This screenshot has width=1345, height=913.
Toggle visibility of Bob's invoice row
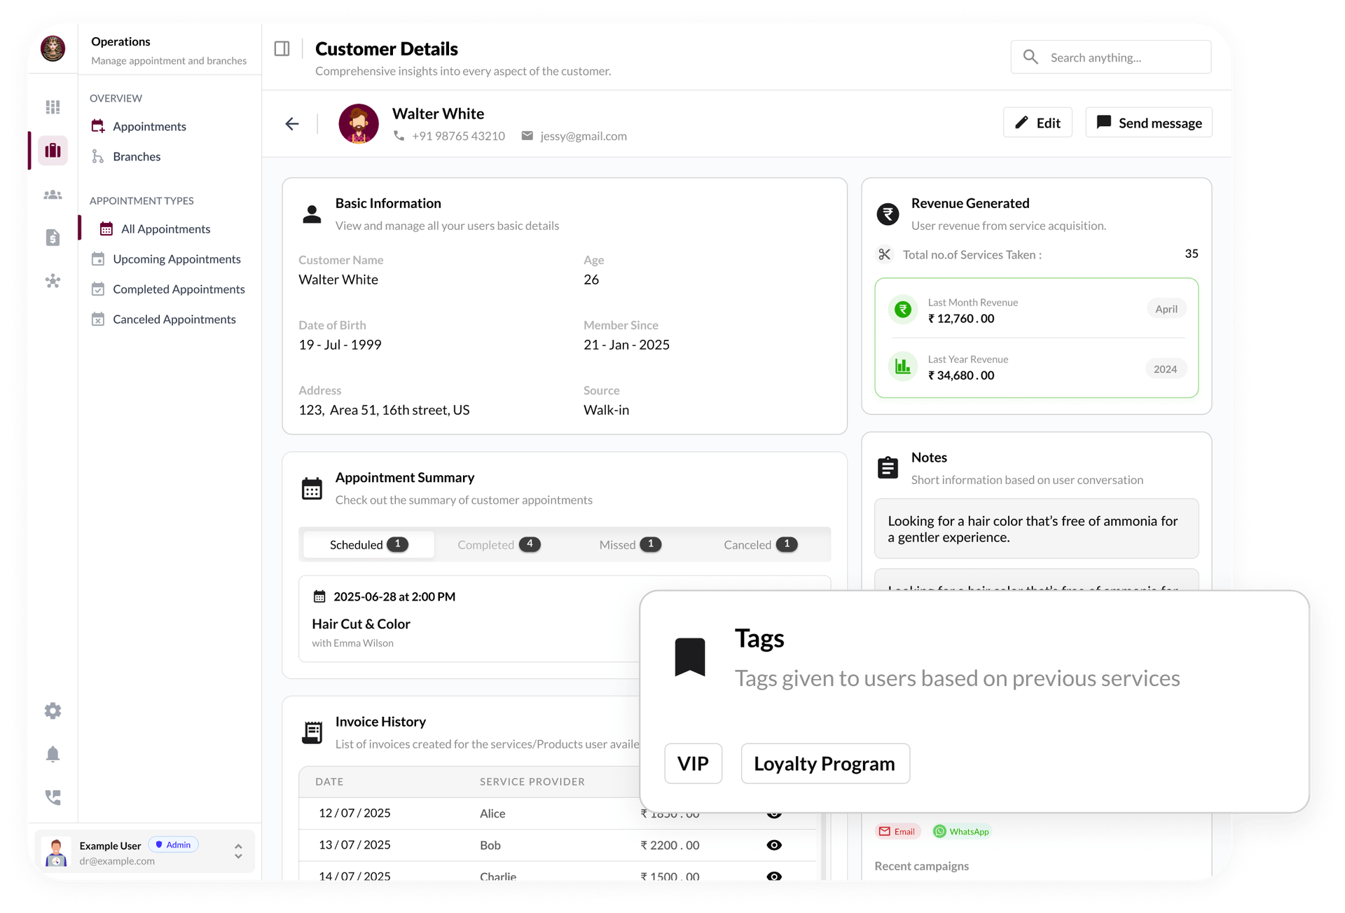click(774, 845)
